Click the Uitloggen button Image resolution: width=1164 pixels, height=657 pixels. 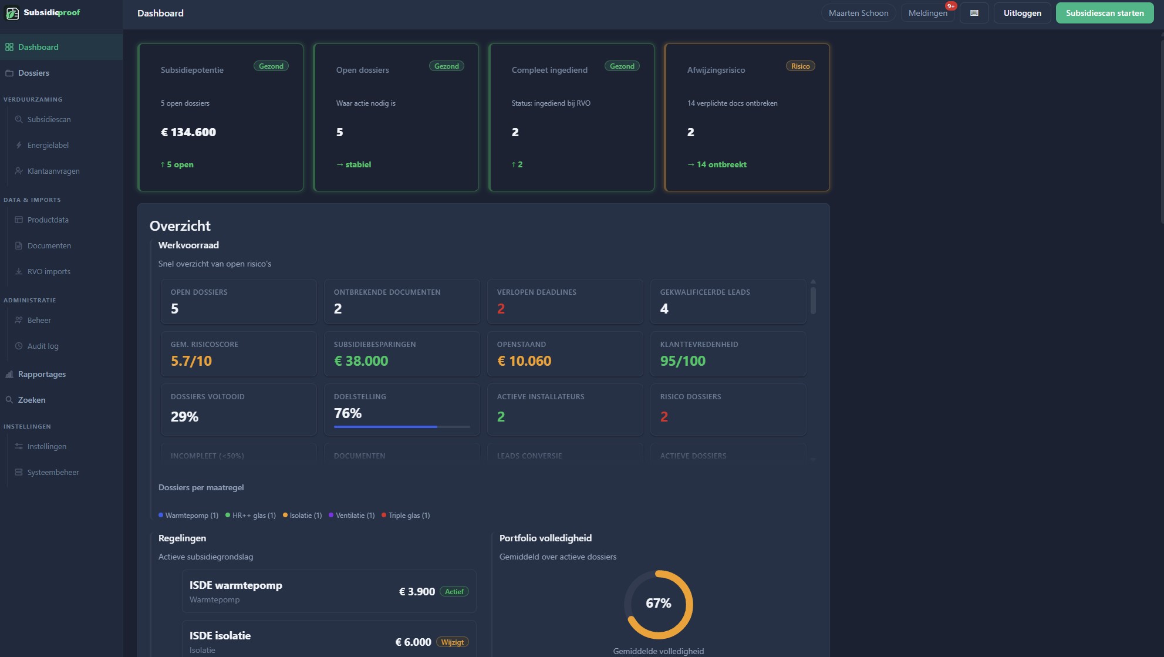pos(1022,13)
